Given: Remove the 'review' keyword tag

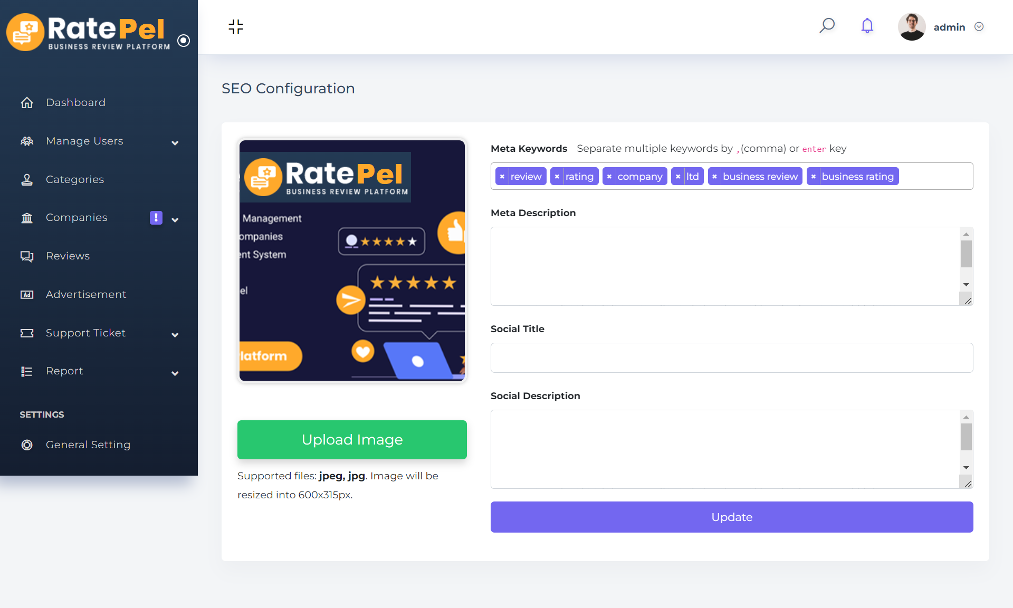Looking at the screenshot, I should click(x=502, y=177).
